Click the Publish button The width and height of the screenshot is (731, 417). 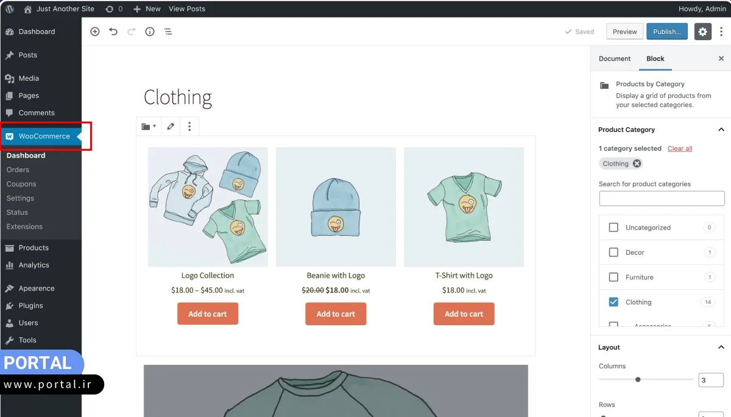(x=667, y=32)
